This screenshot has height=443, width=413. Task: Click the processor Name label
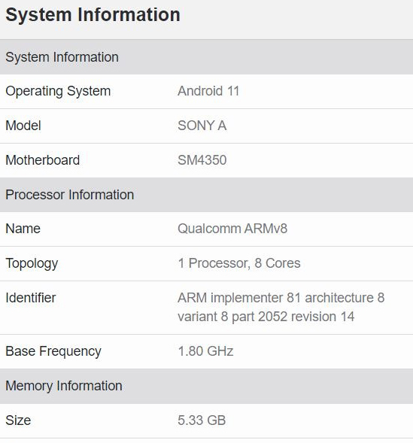coord(23,229)
